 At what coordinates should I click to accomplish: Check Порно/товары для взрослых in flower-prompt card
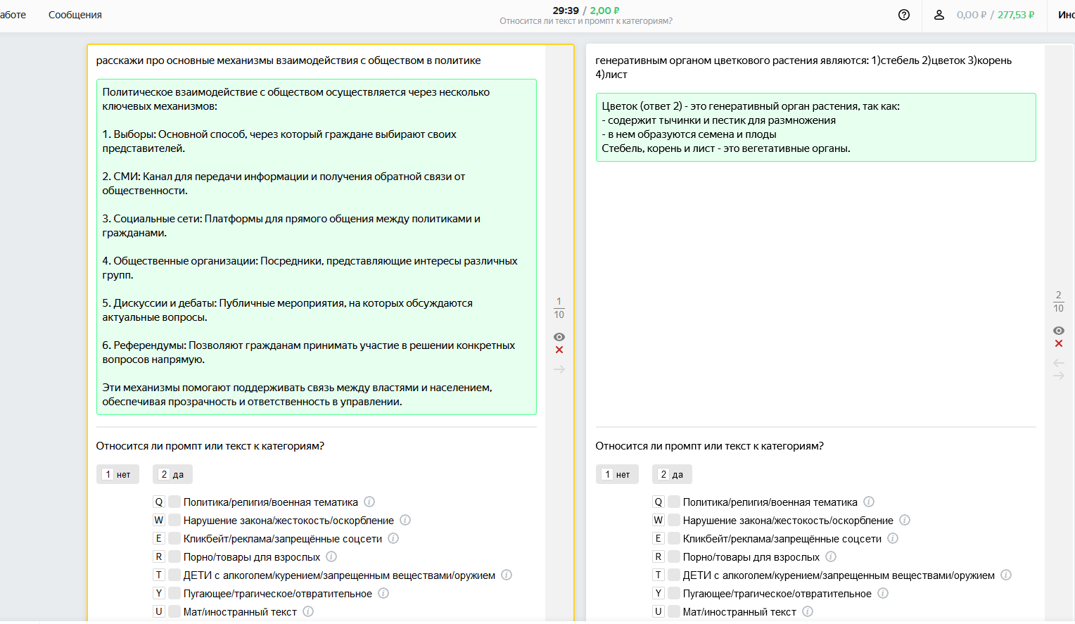coord(674,556)
